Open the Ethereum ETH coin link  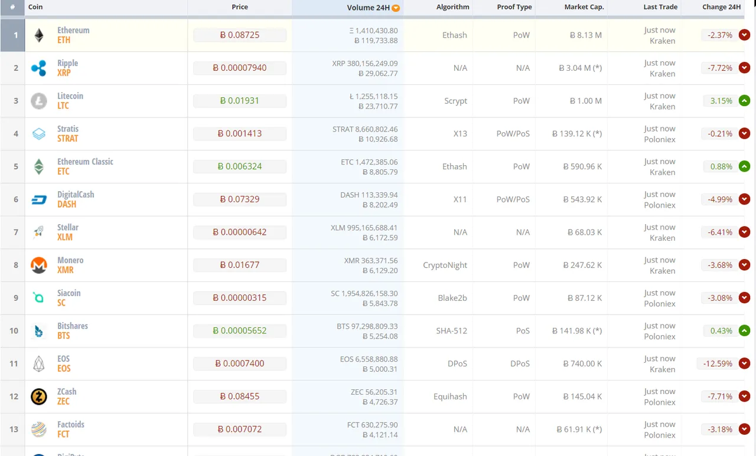point(73,35)
